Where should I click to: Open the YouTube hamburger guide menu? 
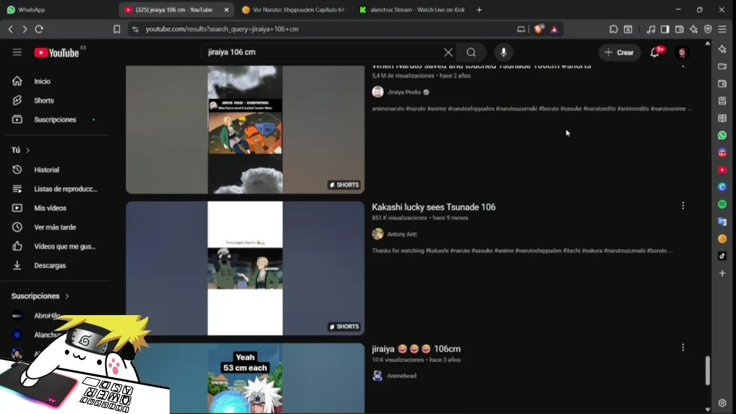point(17,52)
